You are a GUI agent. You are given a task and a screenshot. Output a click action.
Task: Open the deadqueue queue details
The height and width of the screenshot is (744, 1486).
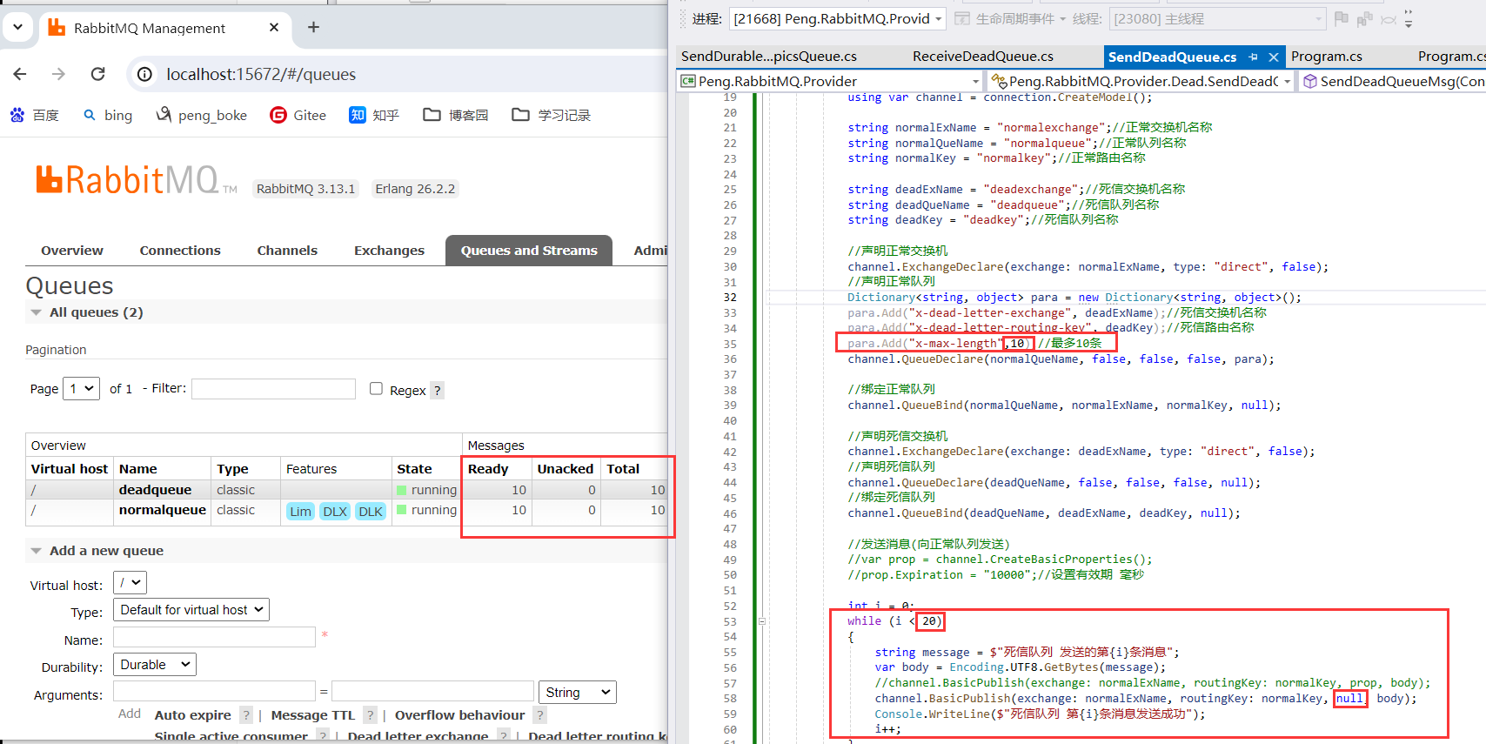(155, 490)
